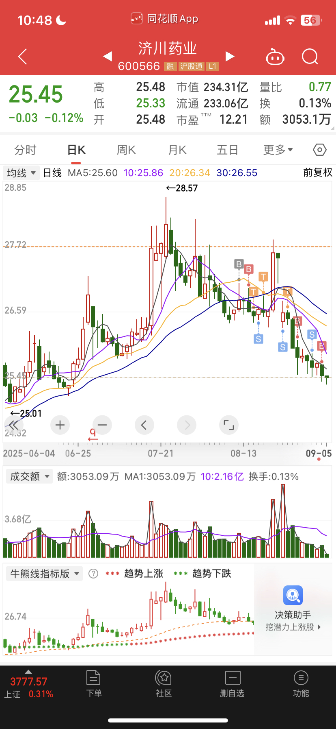
Task: Switch to previous stock with left triangle
Action: pyautogui.click(x=107, y=56)
